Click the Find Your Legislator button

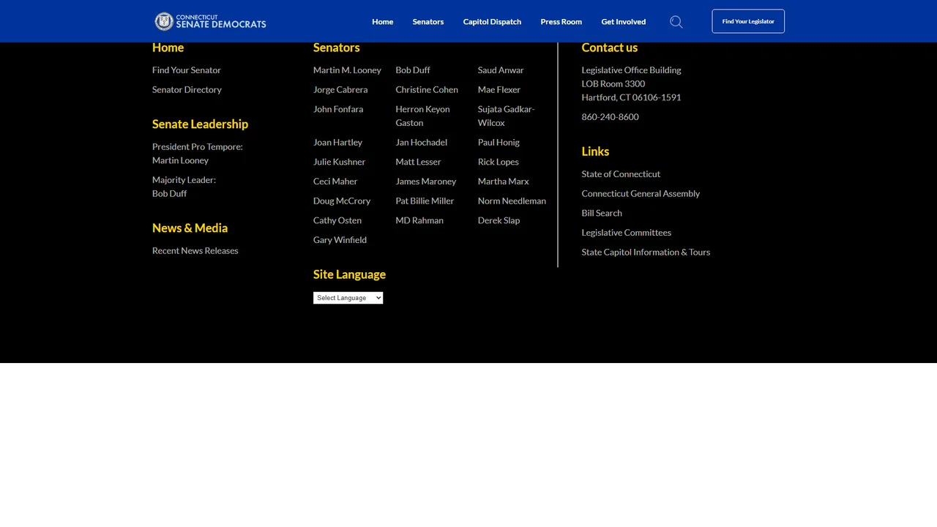click(748, 21)
